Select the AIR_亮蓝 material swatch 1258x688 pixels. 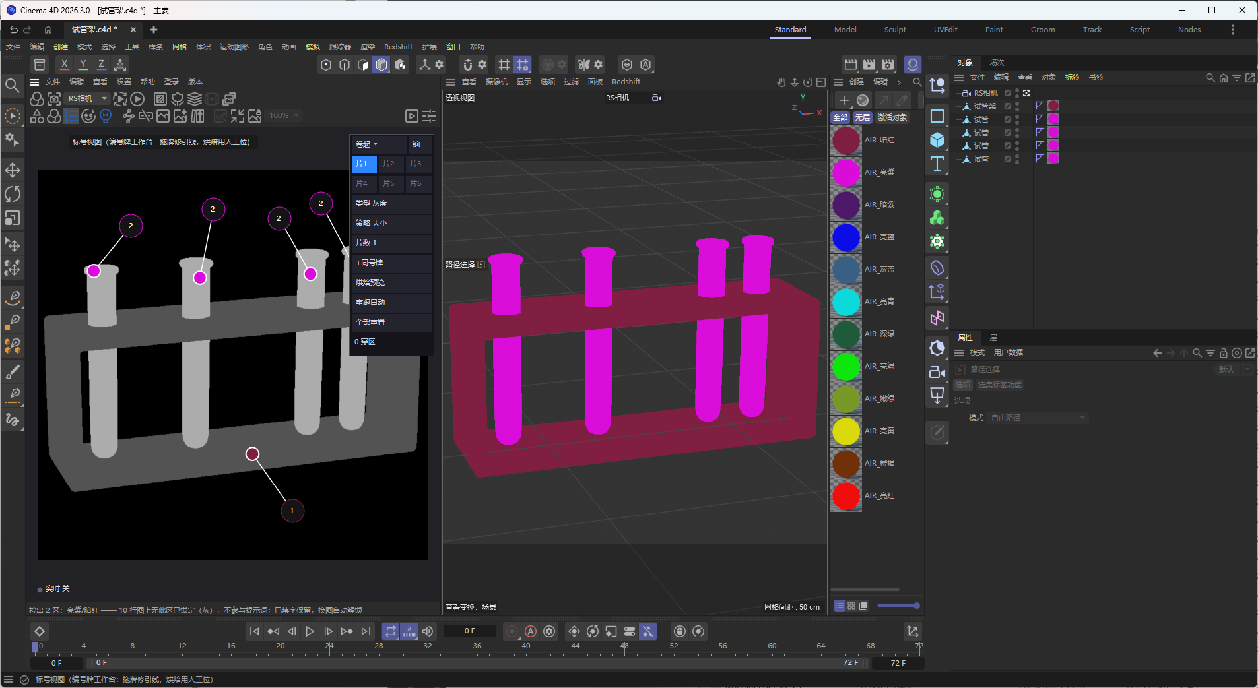(846, 237)
